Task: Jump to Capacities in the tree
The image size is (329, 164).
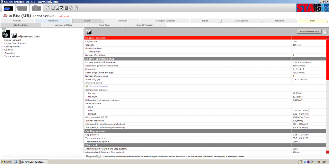Action: (10, 53)
